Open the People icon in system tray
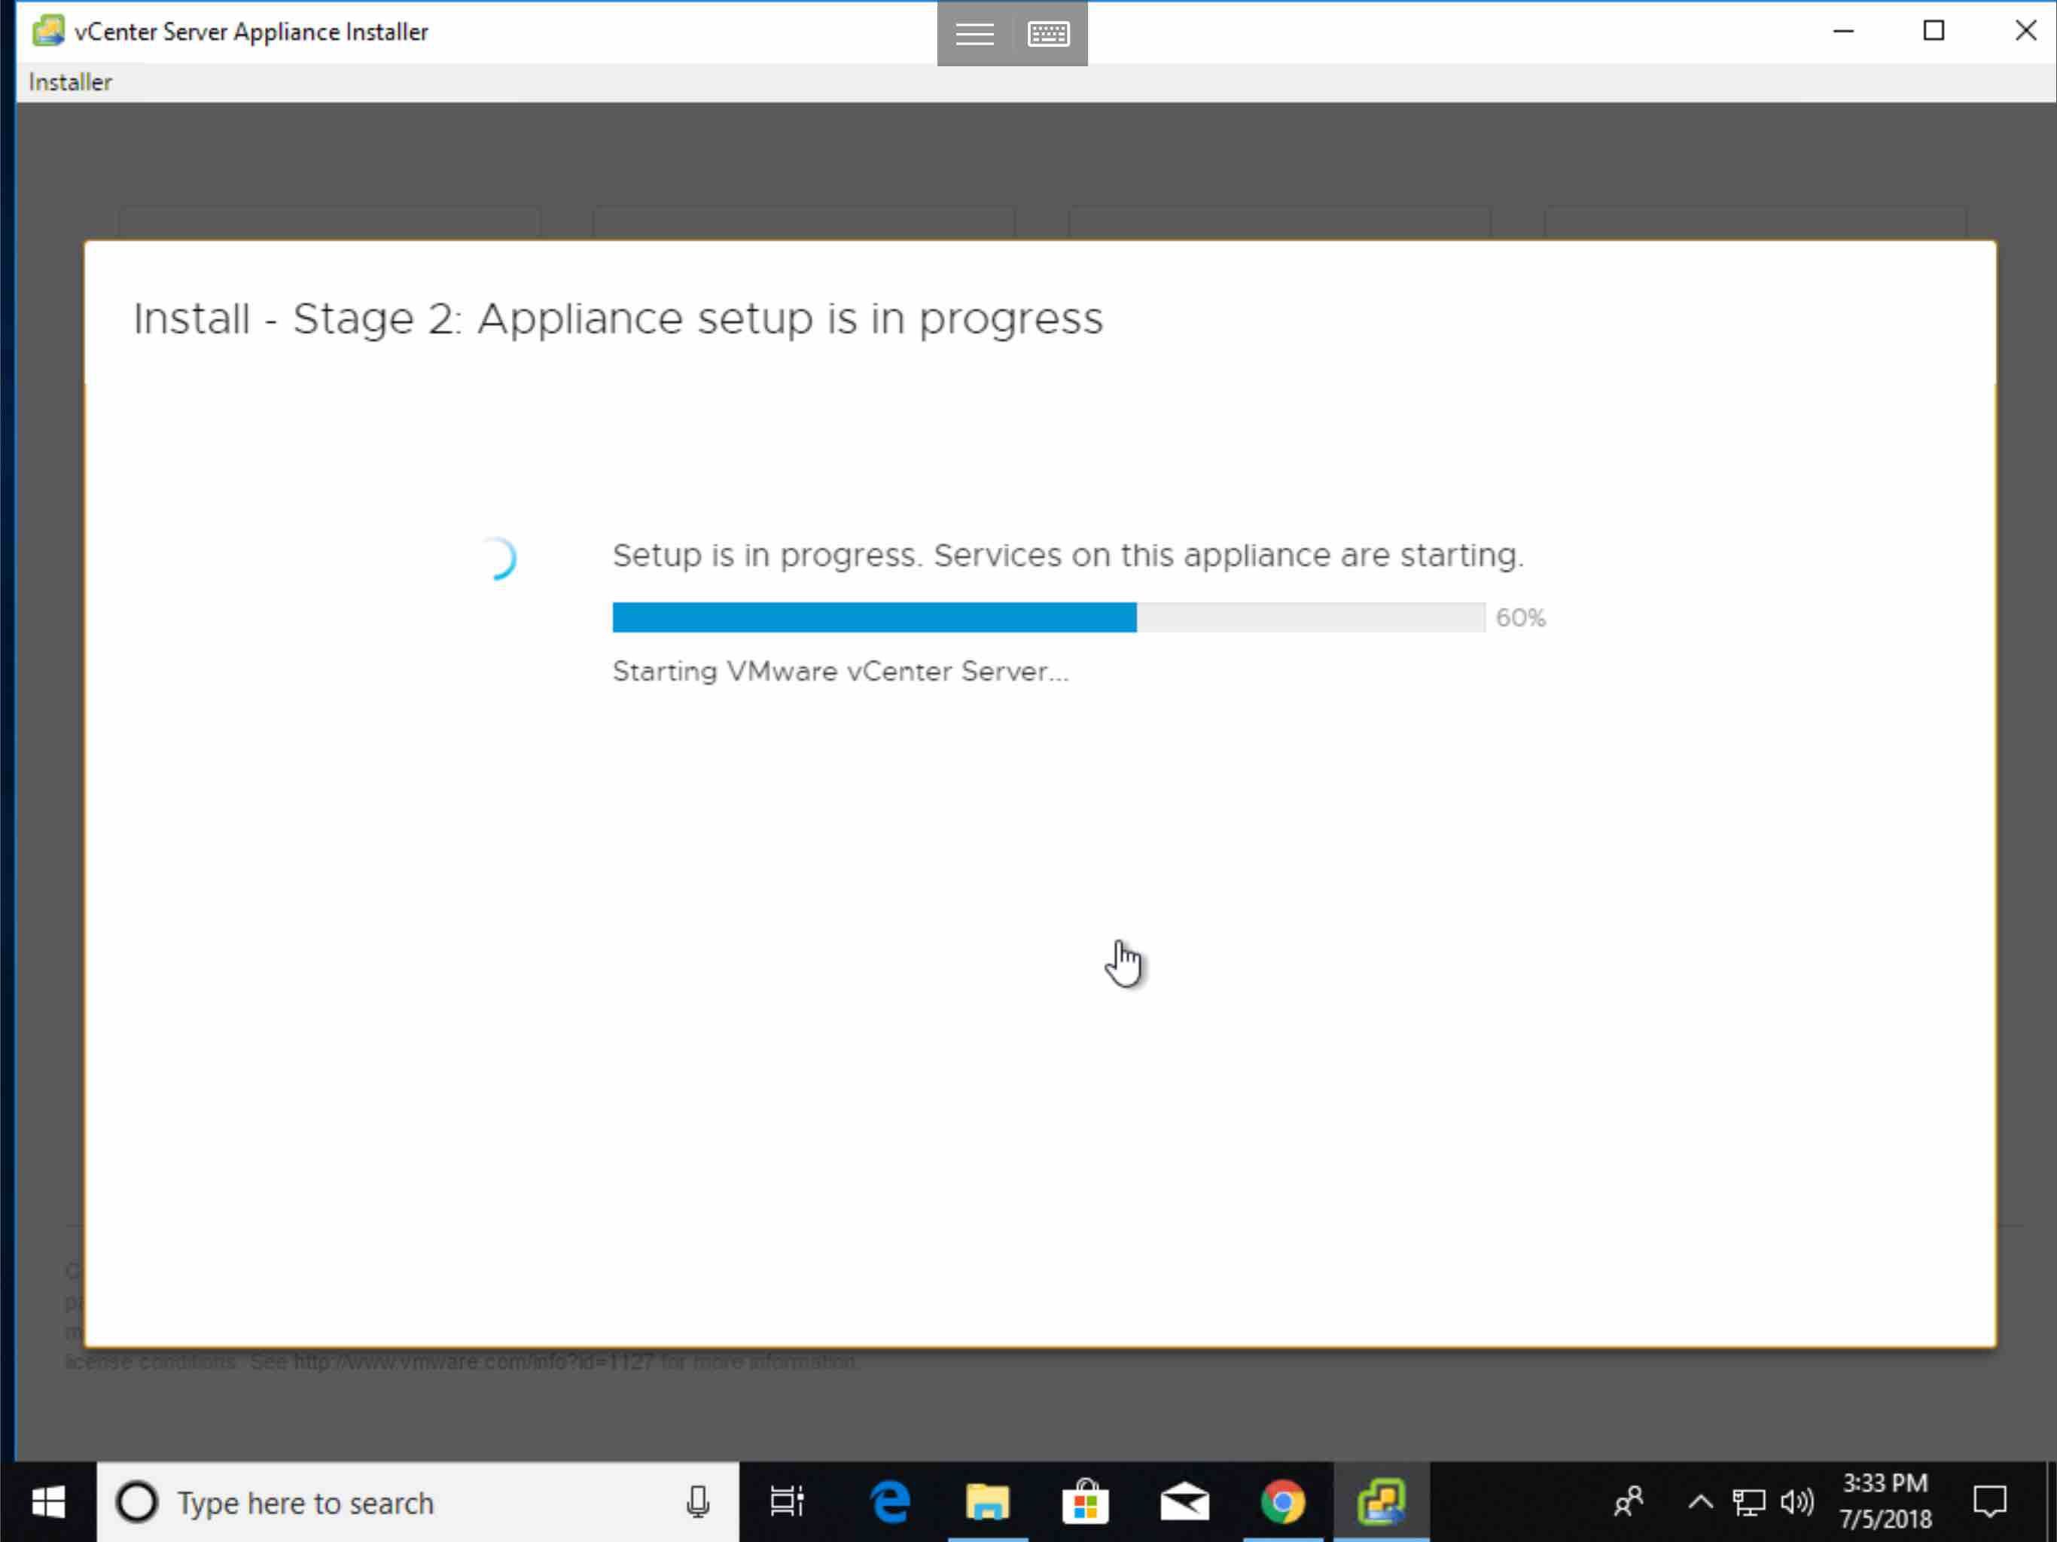The height and width of the screenshot is (1542, 2057). coord(1629,1502)
